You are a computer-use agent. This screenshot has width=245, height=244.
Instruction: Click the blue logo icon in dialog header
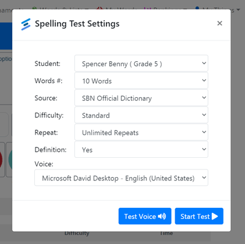click(x=26, y=24)
